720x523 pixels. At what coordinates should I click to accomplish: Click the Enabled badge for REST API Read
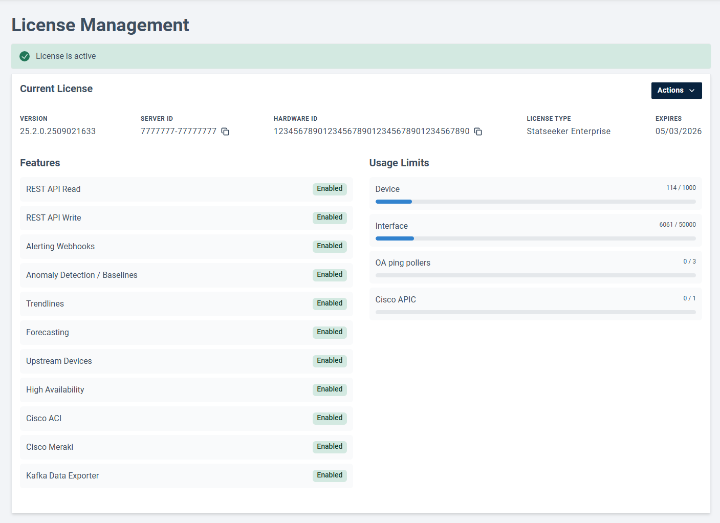[330, 189]
